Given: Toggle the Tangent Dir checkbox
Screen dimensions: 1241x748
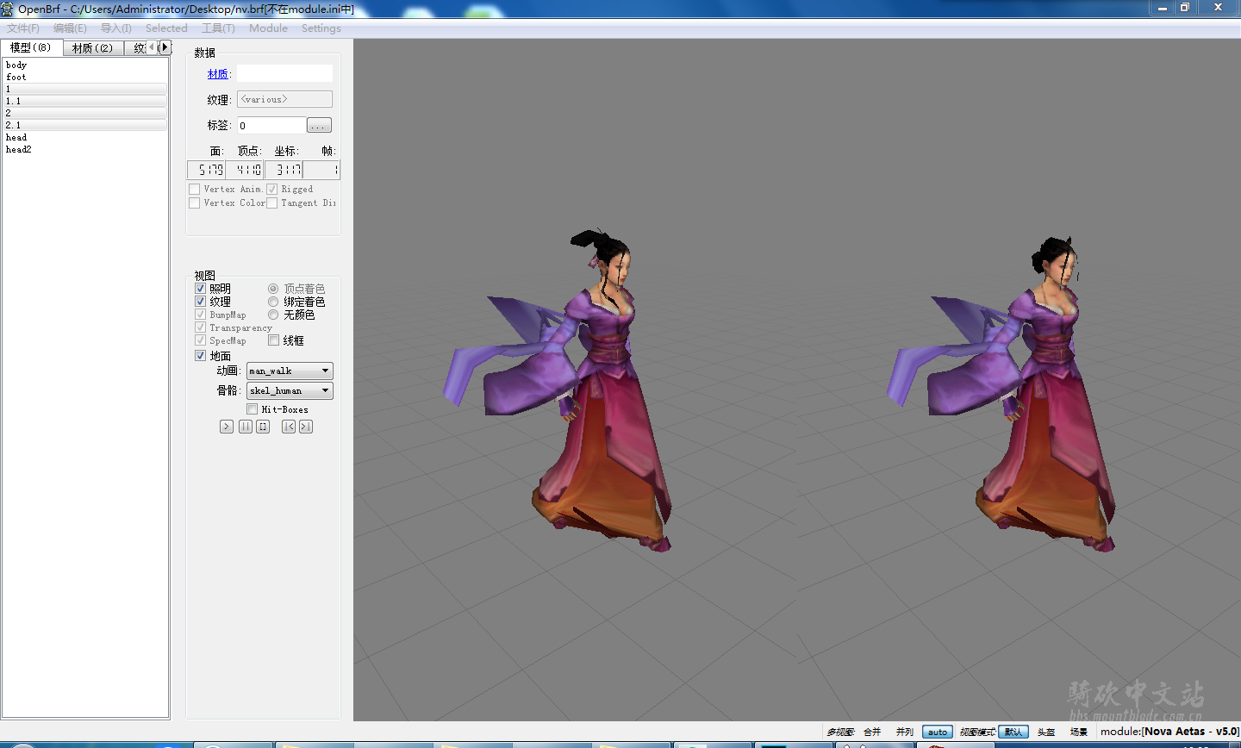Looking at the screenshot, I should [271, 203].
